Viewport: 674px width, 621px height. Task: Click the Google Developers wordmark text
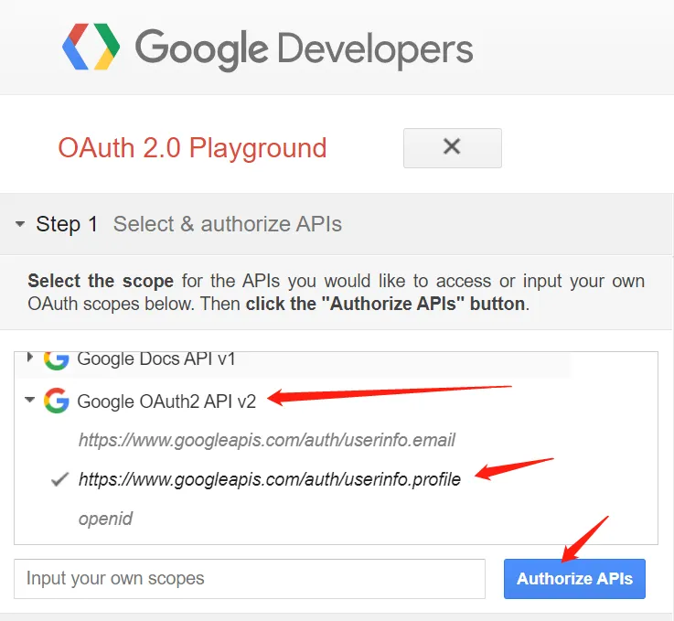[x=305, y=49]
